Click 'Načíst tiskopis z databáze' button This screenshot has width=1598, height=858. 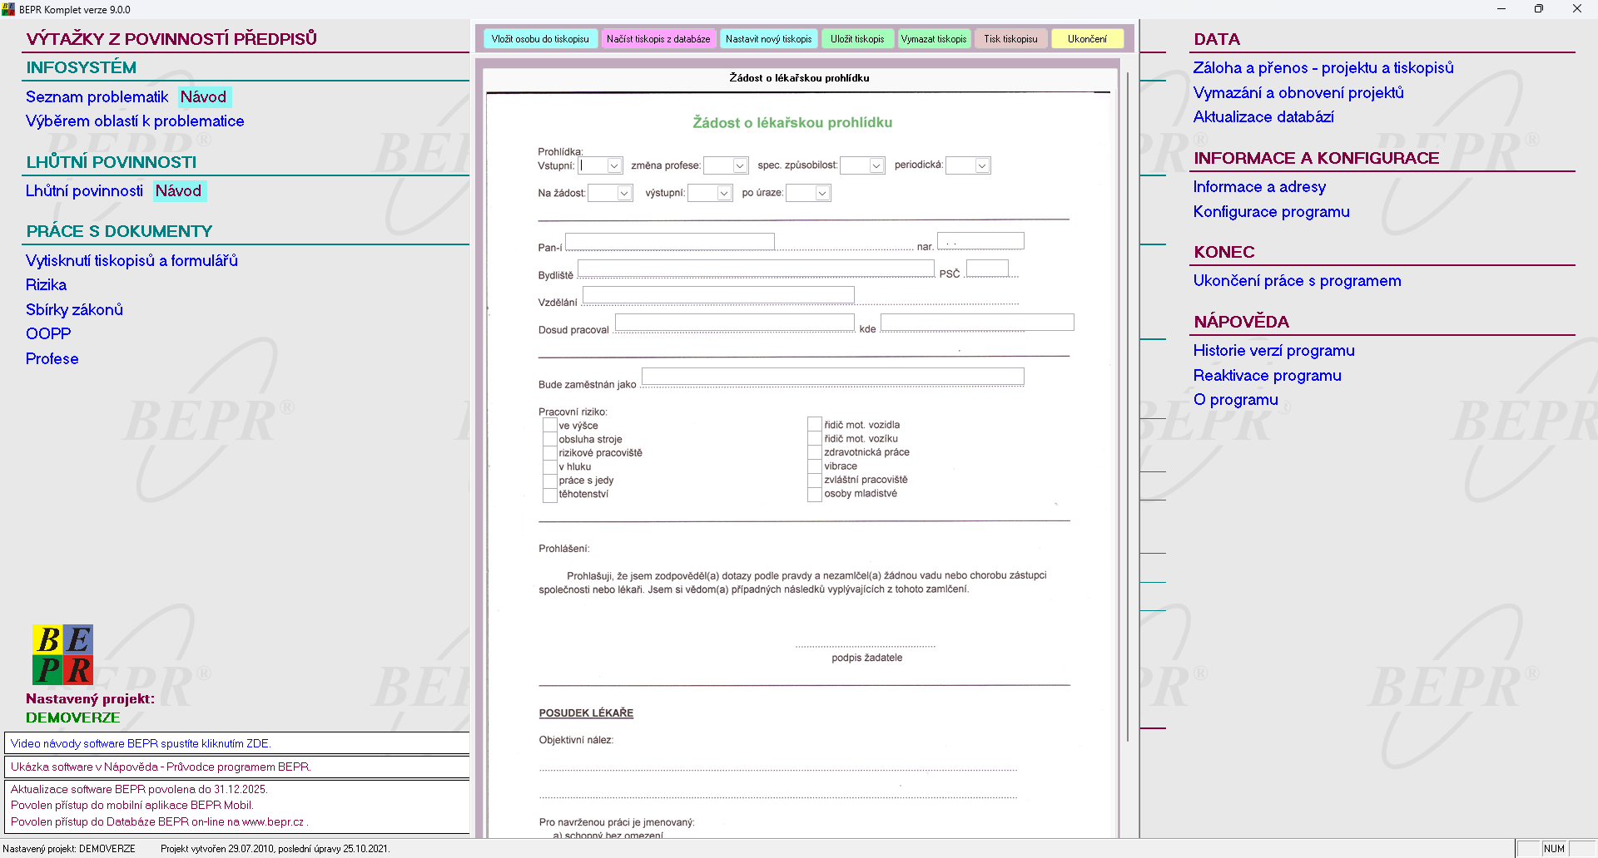658,39
